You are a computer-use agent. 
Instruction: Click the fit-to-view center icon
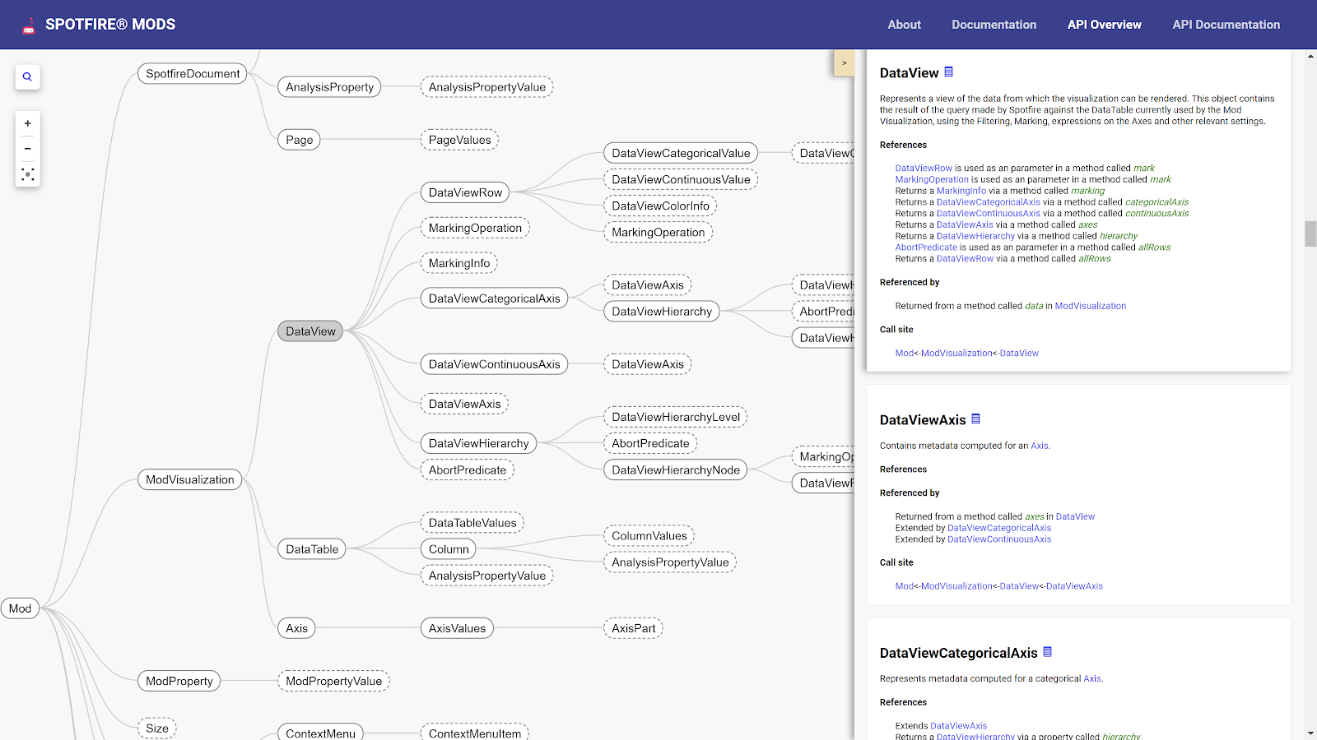point(27,174)
